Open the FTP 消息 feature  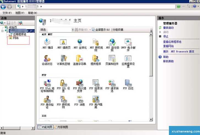click(x=80, y=101)
